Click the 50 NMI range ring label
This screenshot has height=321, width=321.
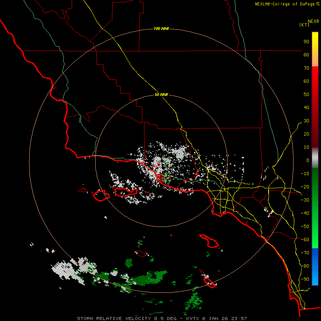coord(161,95)
